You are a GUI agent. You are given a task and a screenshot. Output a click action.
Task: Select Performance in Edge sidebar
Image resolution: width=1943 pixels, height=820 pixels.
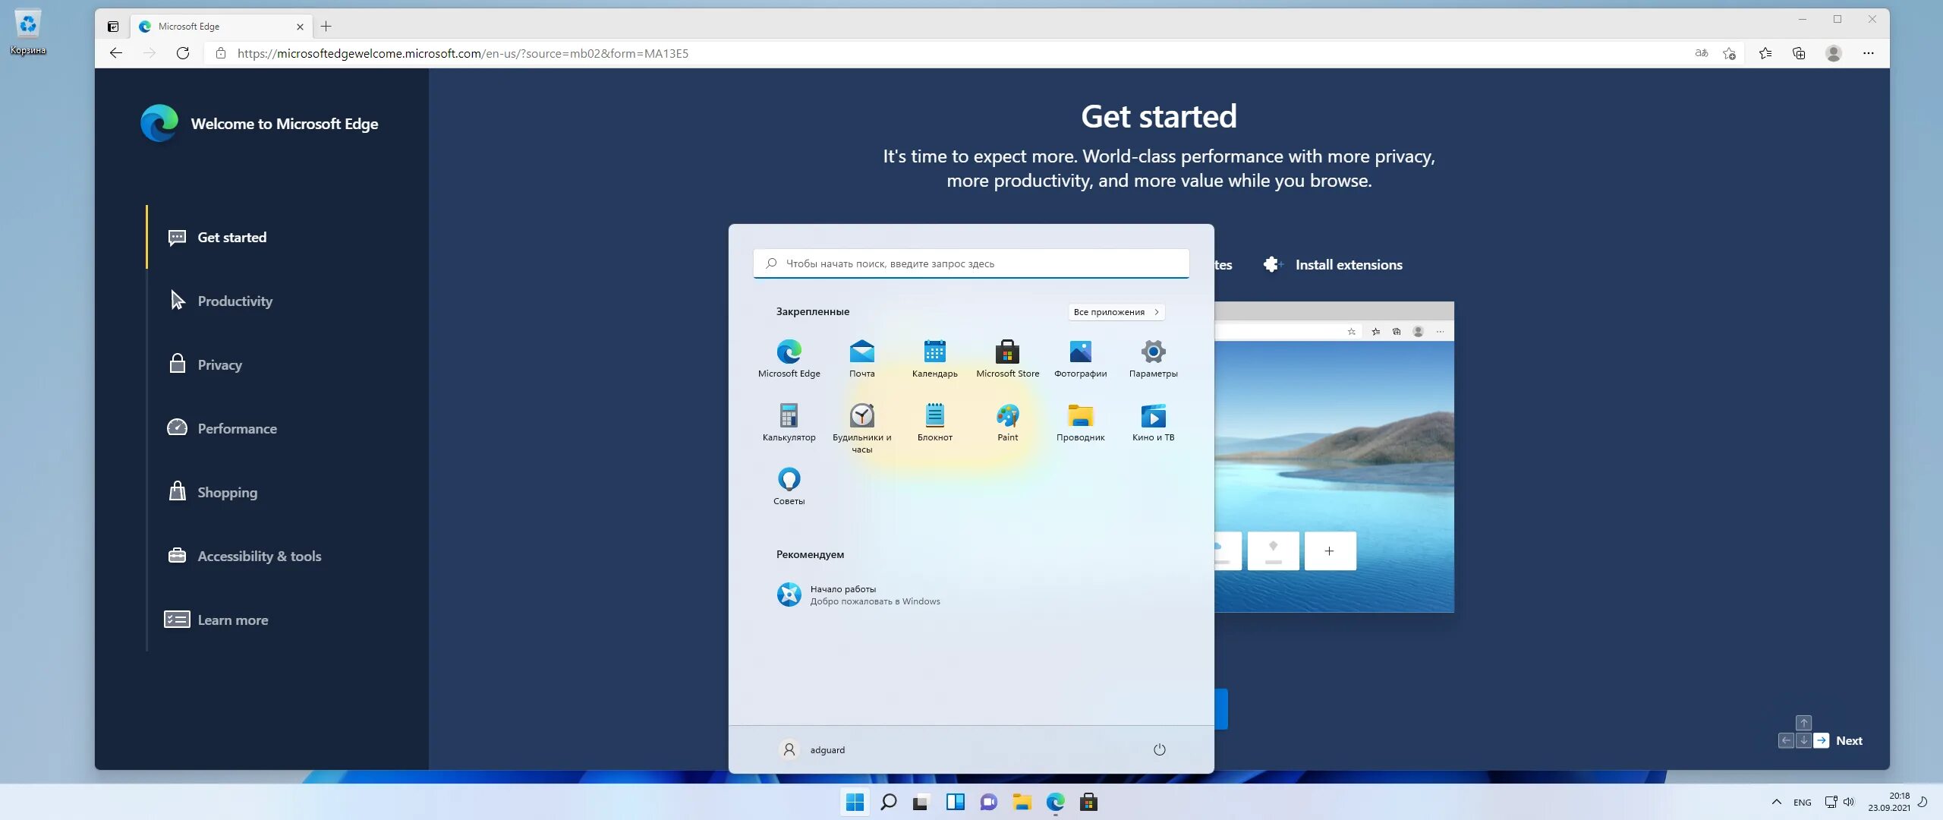(222, 429)
